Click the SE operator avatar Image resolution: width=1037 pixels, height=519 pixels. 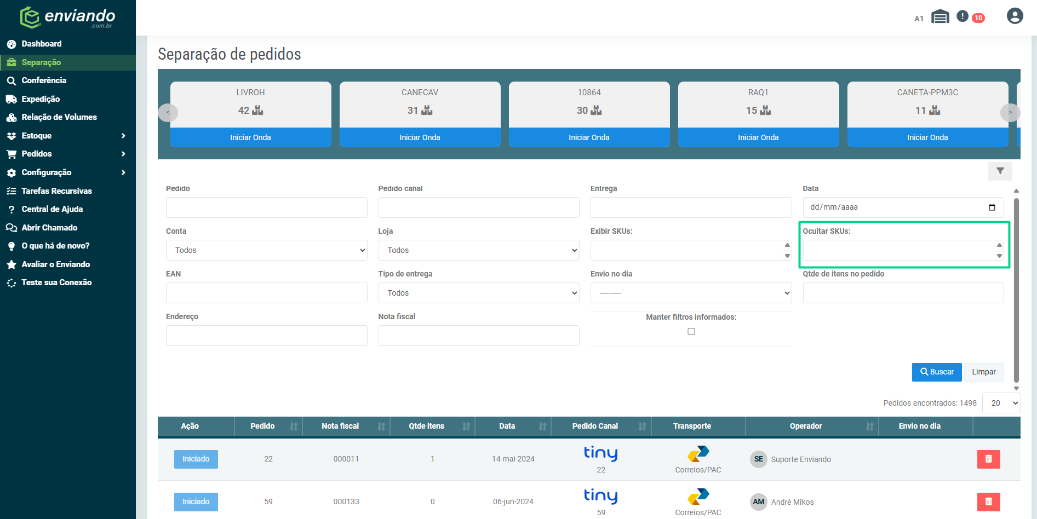(x=759, y=459)
